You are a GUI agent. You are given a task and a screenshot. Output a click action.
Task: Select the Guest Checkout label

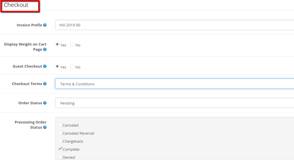click(x=27, y=66)
